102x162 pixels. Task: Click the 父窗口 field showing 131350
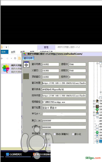pyautogui.click(x=51, y=71)
